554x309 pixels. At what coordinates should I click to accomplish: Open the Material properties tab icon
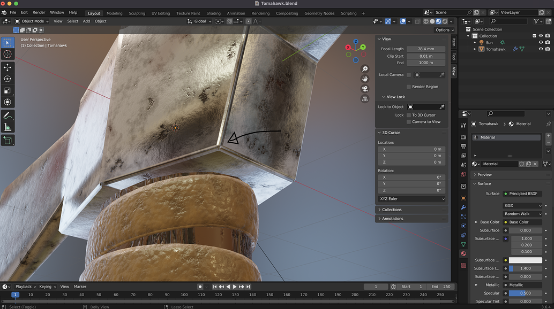(x=463, y=254)
